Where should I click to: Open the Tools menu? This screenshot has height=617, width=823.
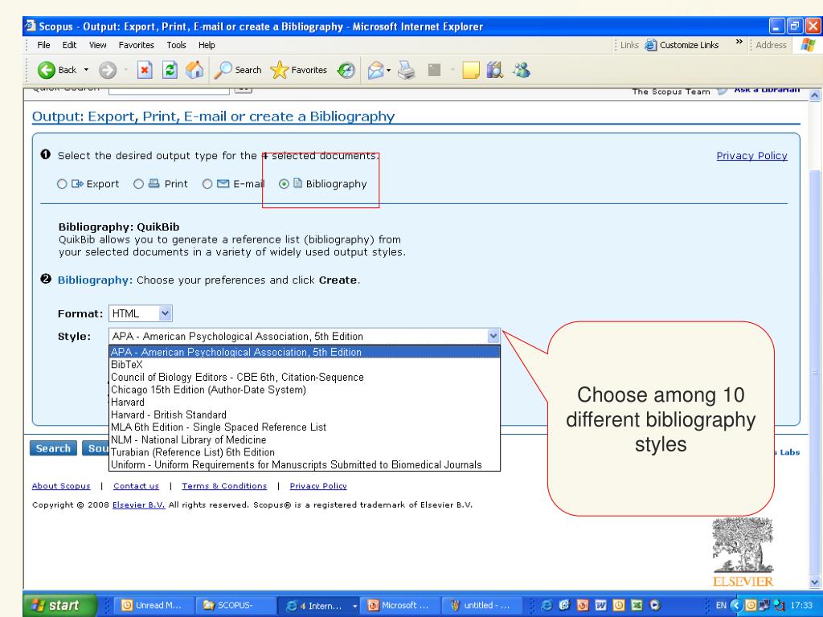(176, 45)
